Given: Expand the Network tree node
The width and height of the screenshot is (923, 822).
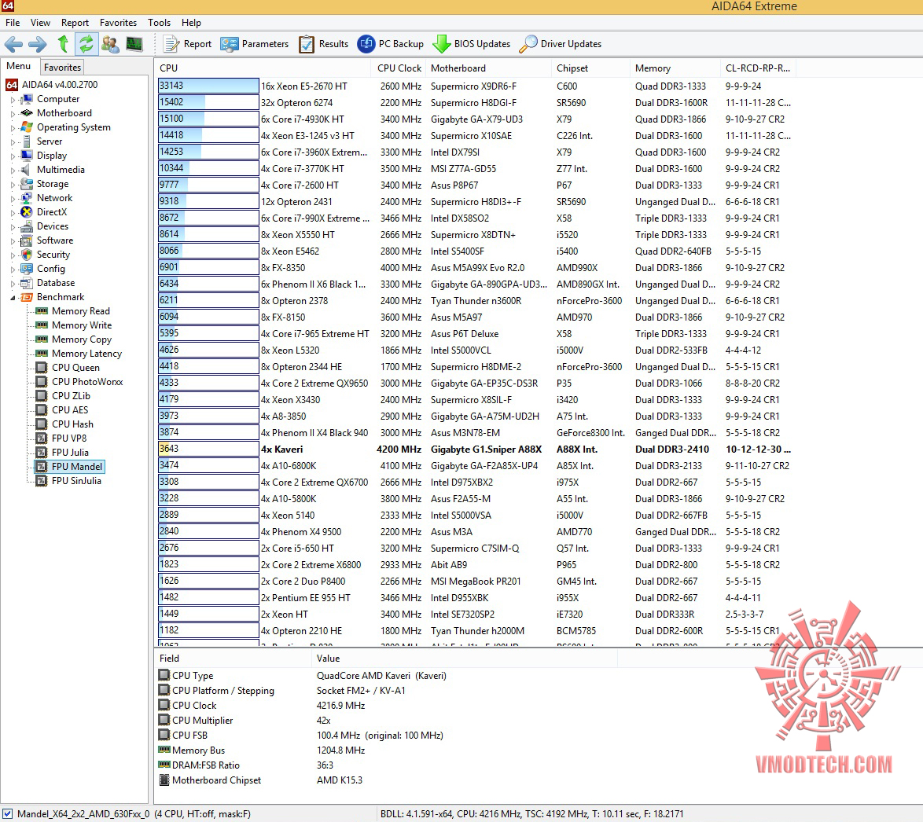Looking at the screenshot, I should pyautogui.click(x=13, y=198).
